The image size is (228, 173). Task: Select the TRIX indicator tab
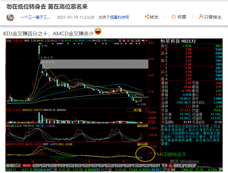(127, 165)
